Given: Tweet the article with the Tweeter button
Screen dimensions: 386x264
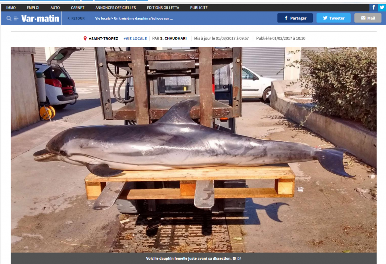Looking at the screenshot, I should click(333, 18).
